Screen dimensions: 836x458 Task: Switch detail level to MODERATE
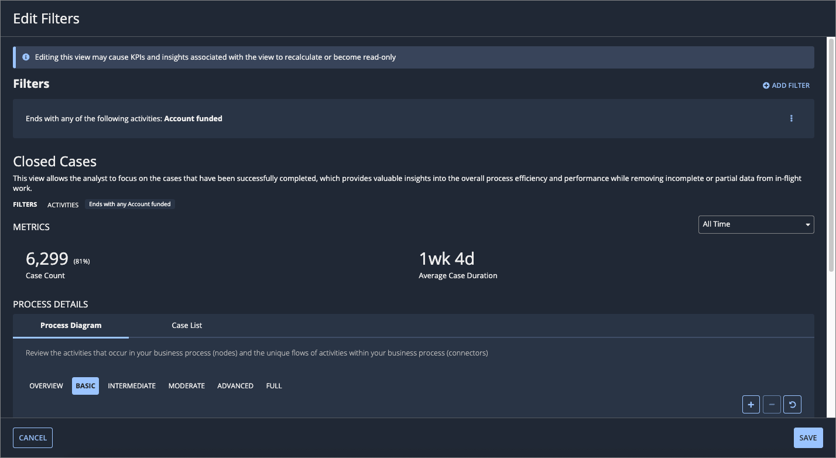187,386
